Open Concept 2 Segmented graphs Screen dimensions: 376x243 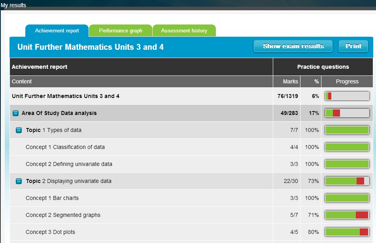click(63, 215)
